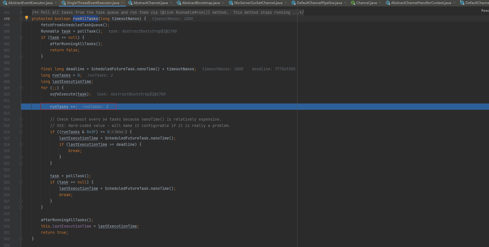Click the interface icon on the Channel.java tab
Screen dimensions: 489x247
[x=353, y=3]
